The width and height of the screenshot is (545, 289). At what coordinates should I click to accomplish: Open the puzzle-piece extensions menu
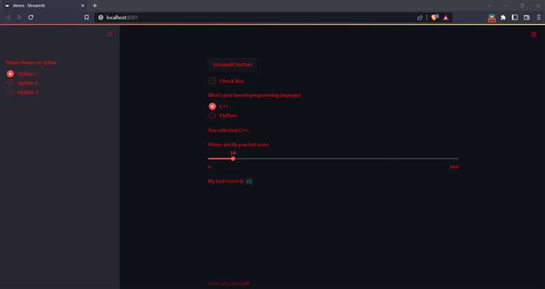click(503, 17)
